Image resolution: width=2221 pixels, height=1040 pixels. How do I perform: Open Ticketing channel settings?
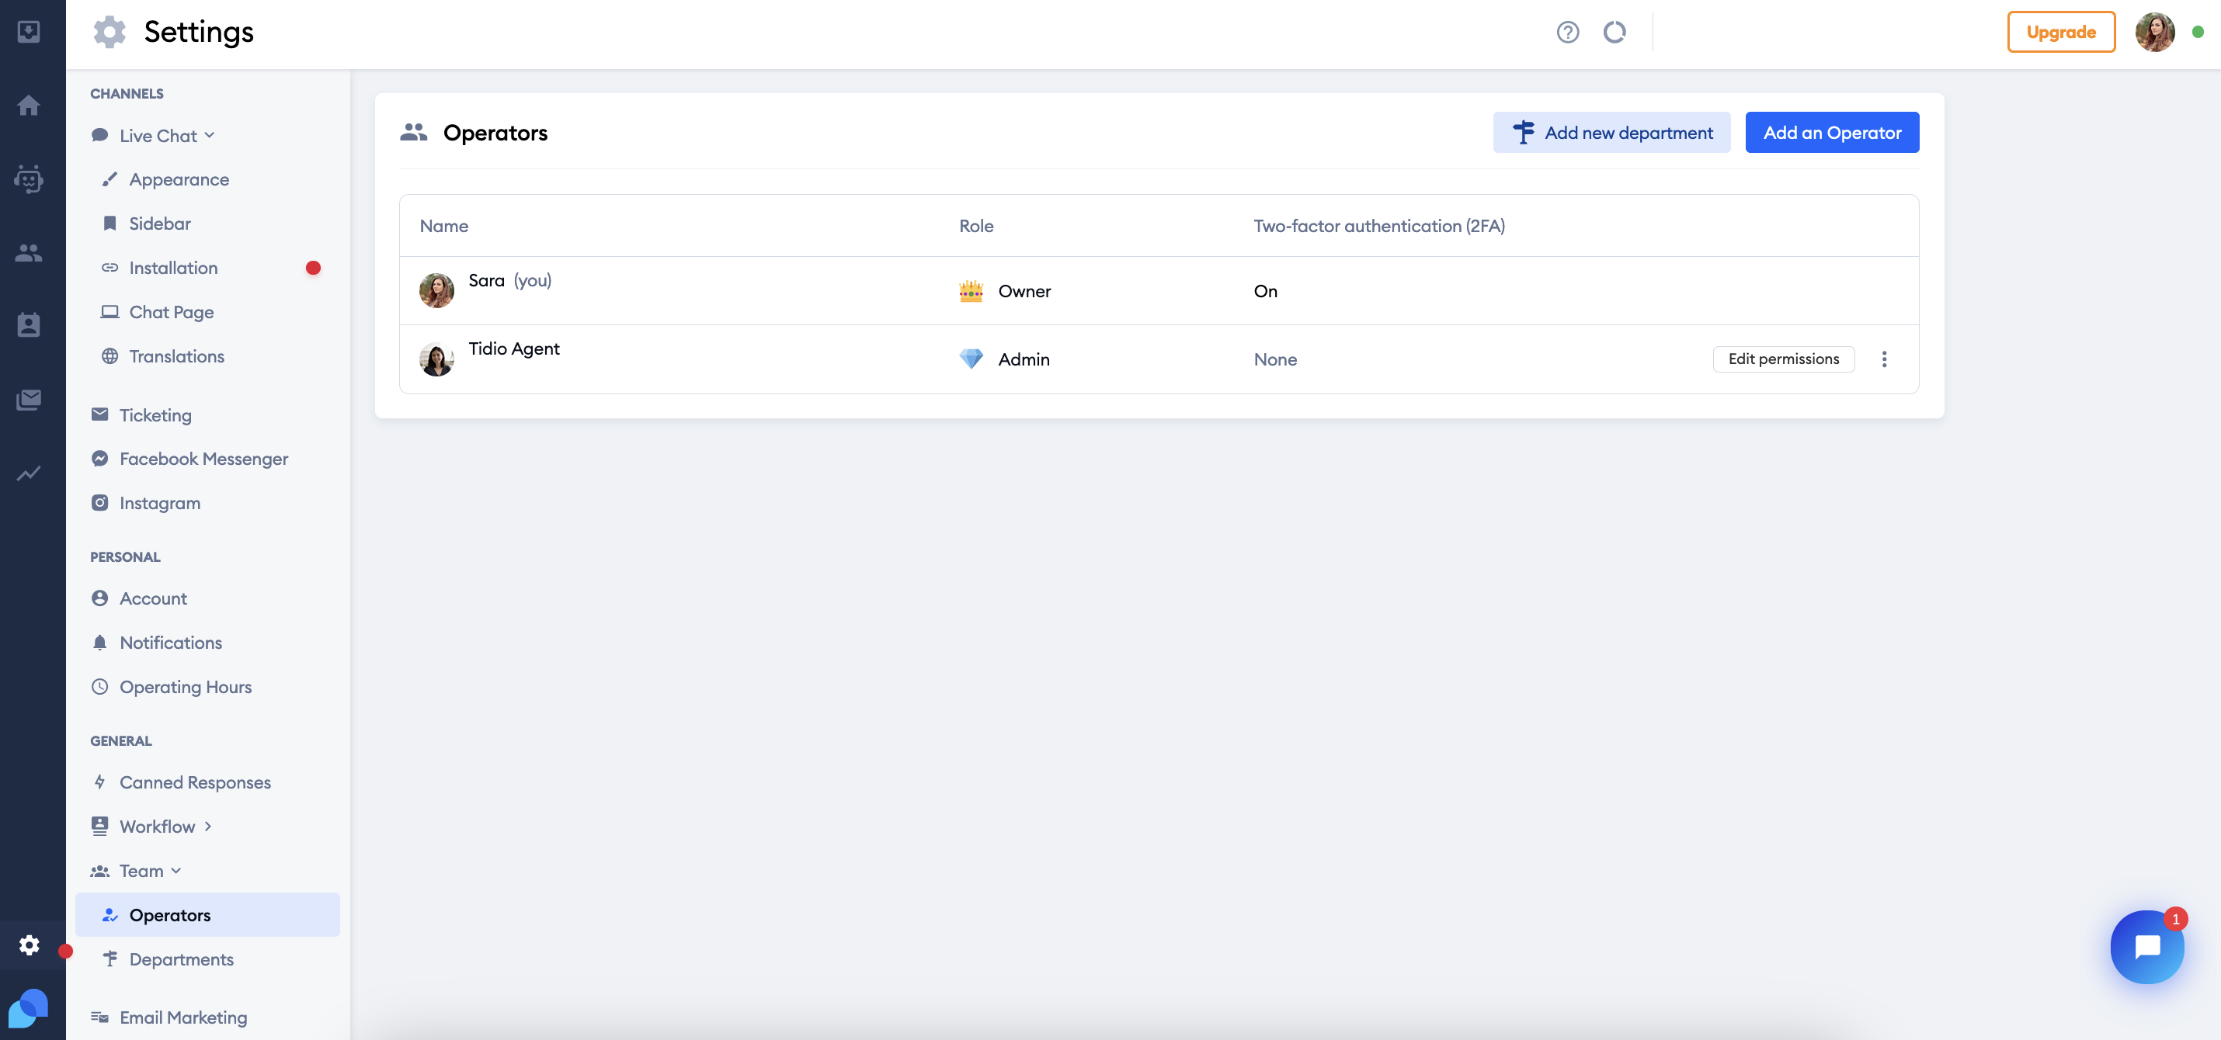155,415
